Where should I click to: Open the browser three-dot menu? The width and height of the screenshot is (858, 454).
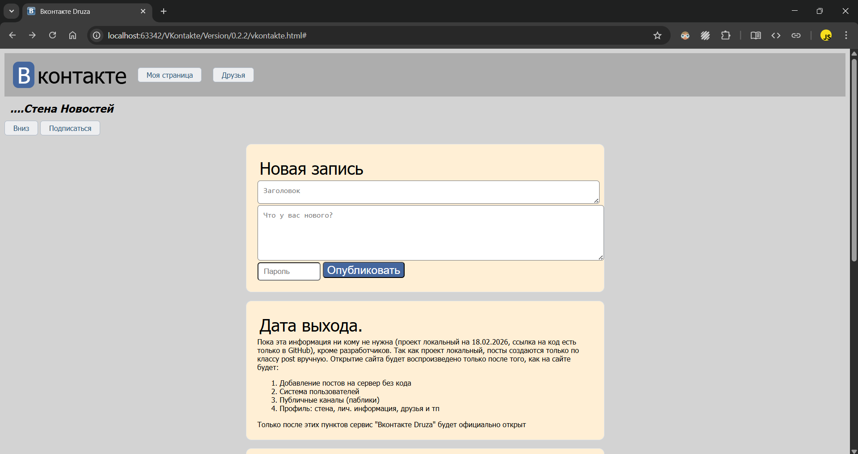[846, 35]
